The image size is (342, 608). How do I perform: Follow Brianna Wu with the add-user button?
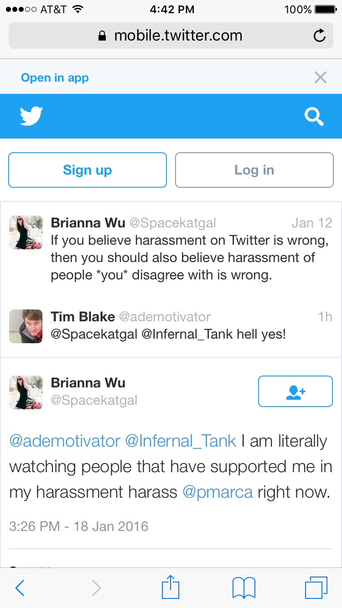tap(295, 391)
